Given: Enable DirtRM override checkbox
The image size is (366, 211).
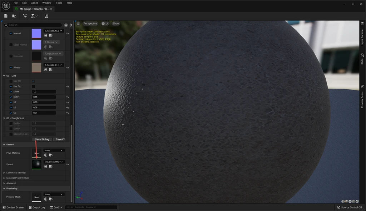Looking at the screenshot, I should pyautogui.click(x=11, y=123).
